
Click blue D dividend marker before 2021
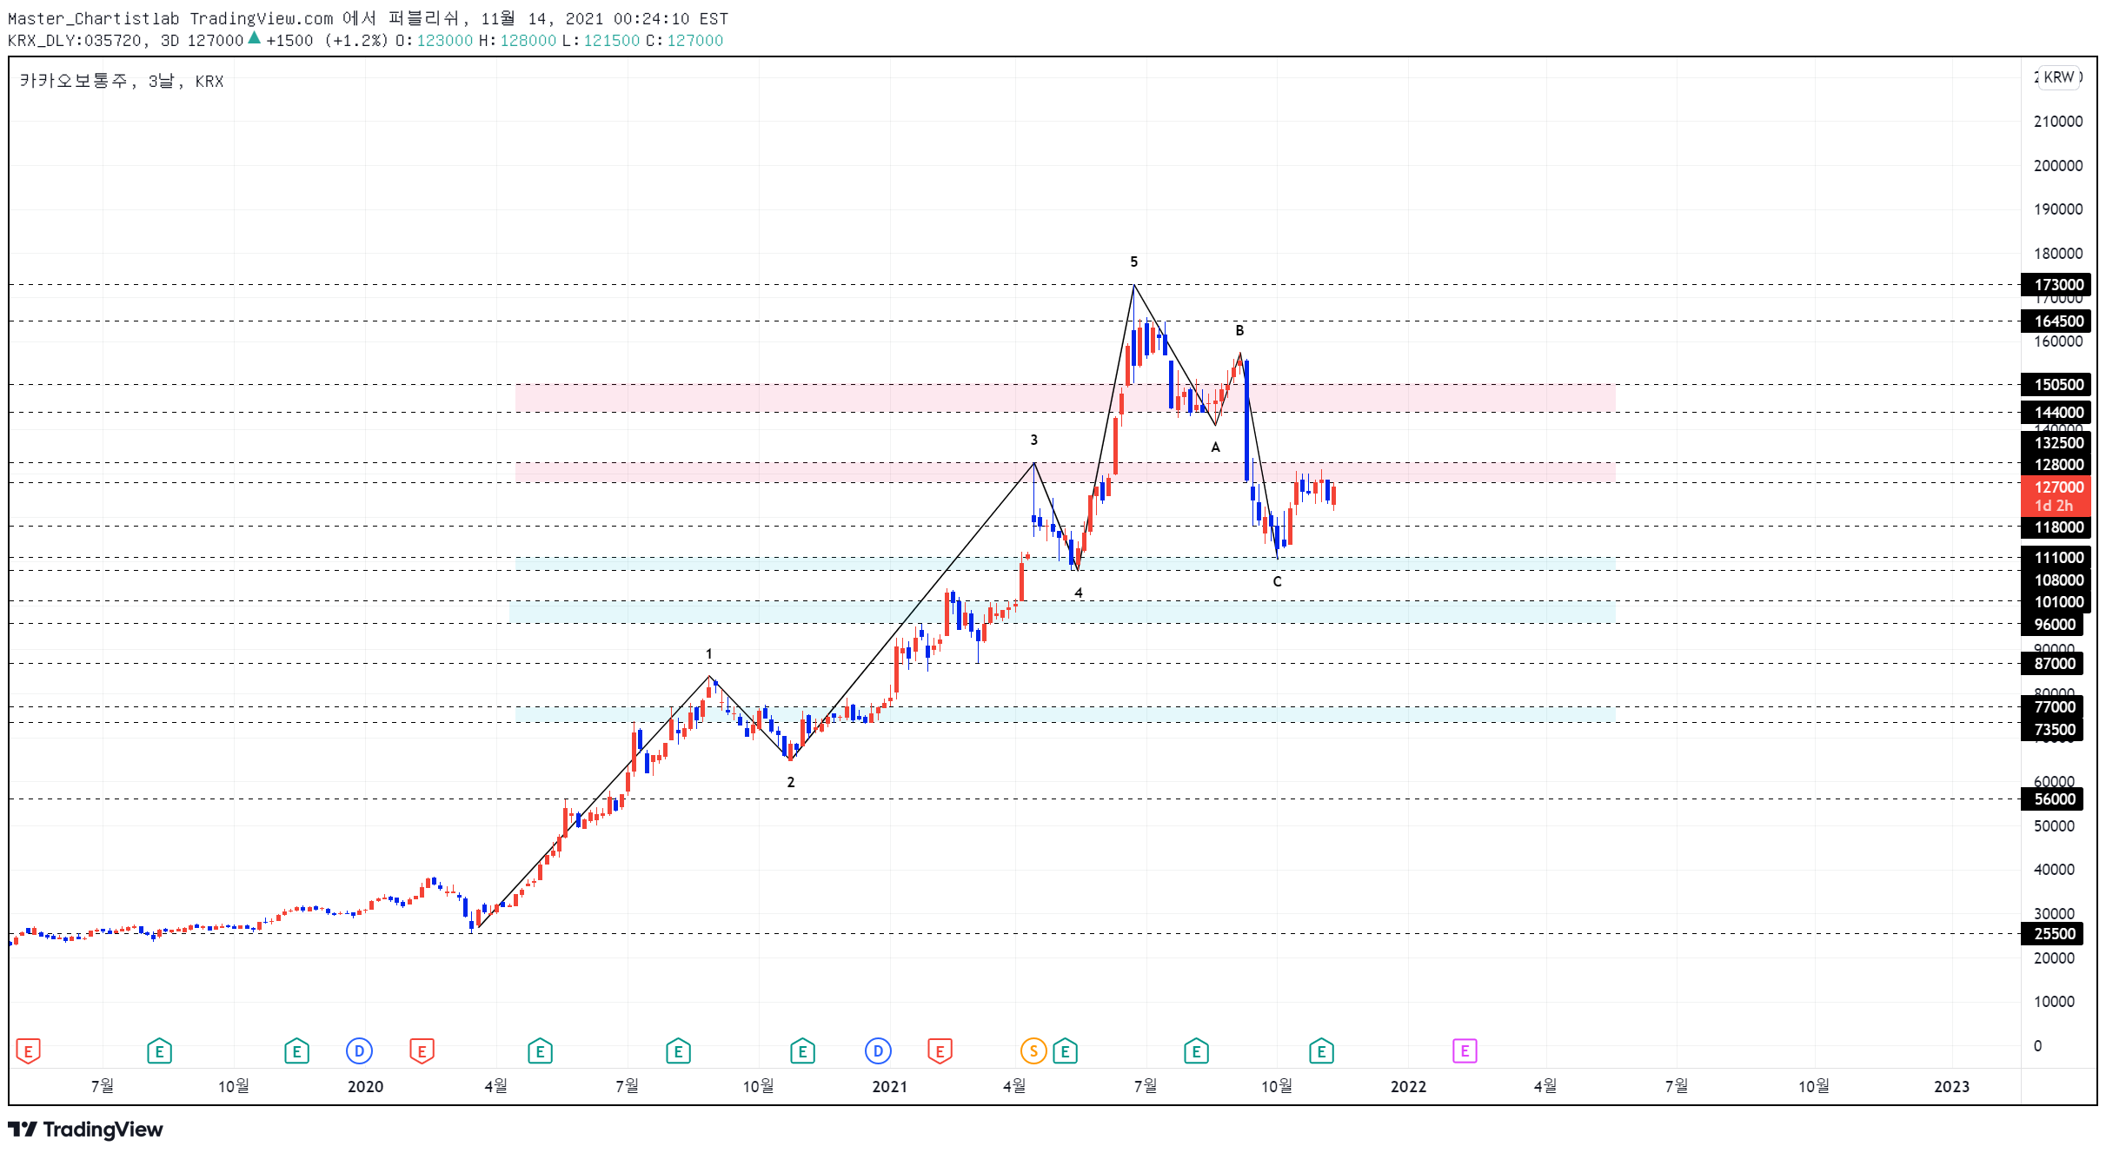[878, 1051]
